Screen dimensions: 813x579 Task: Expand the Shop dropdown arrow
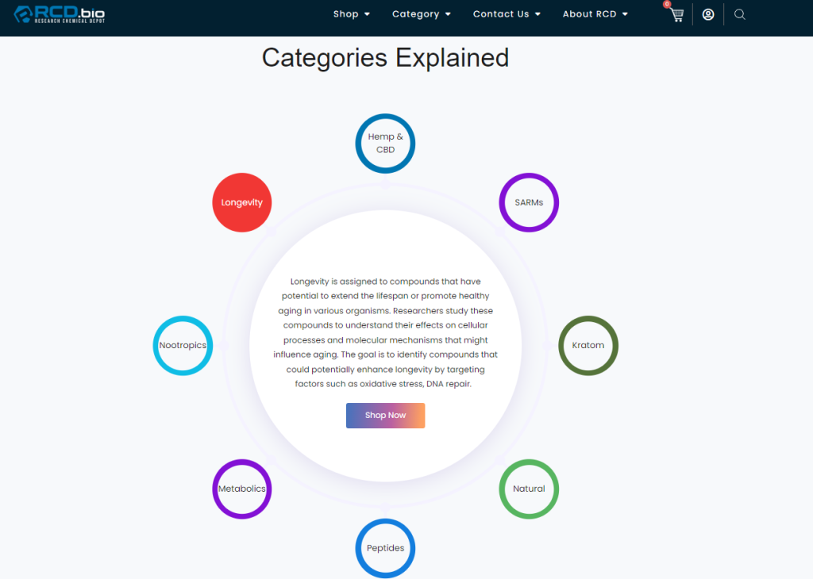367,14
